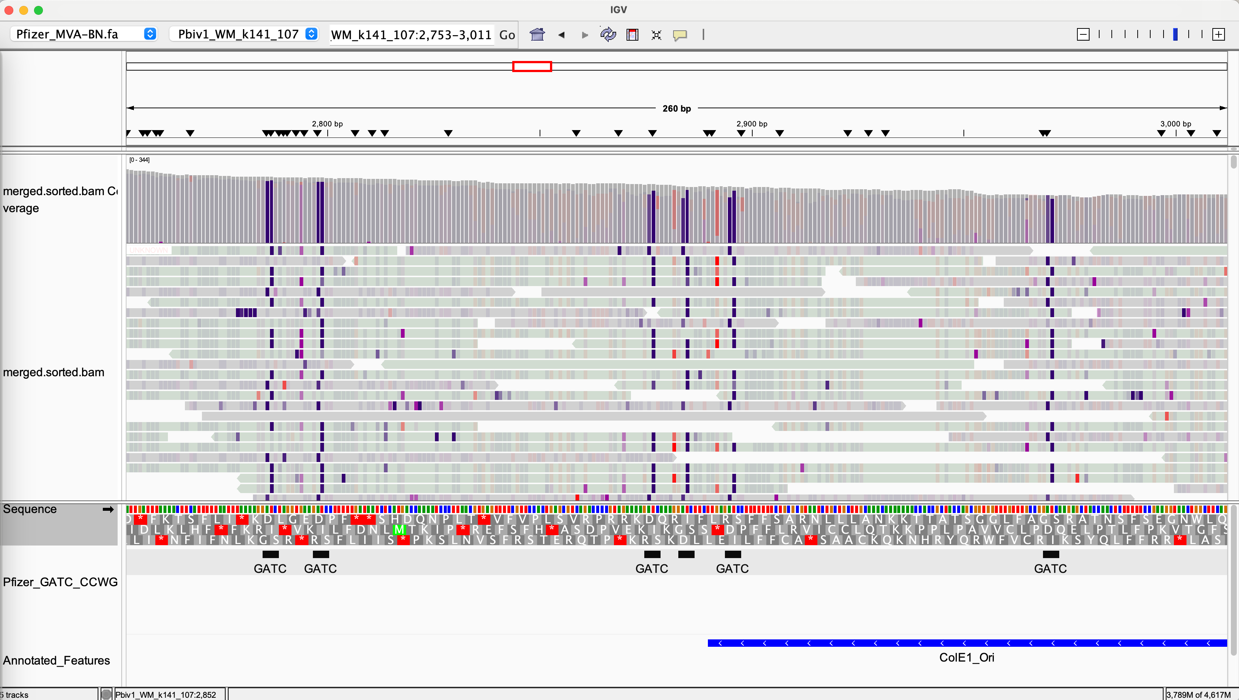
Task: Go forward with the right arrow
Action: pyautogui.click(x=584, y=35)
